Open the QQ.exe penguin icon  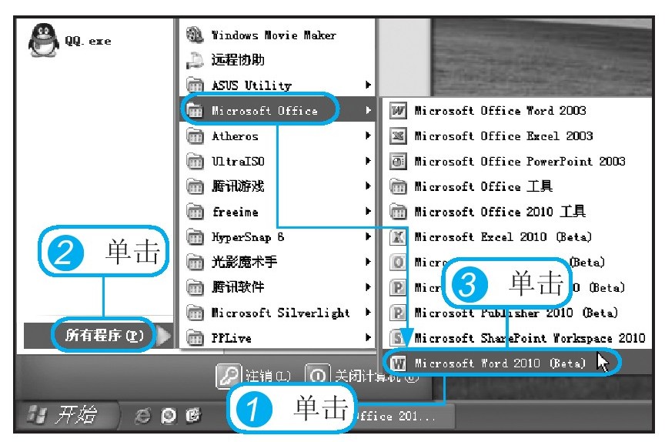[44, 40]
